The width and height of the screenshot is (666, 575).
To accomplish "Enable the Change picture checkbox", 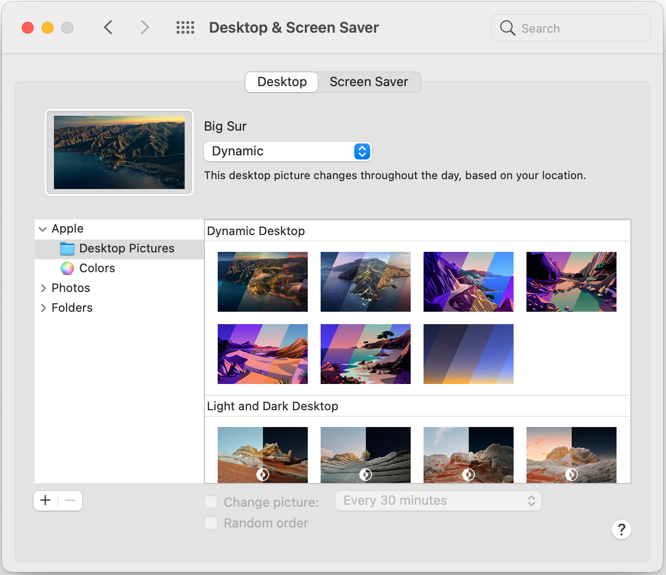I will [x=211, y=502].
